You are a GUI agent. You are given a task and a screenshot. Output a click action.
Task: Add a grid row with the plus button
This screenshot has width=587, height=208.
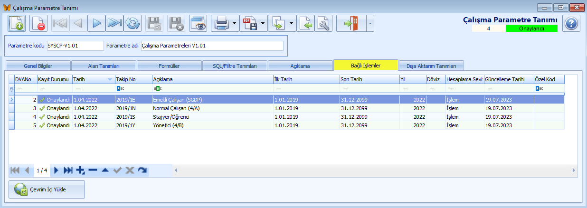tap(80, 170)
